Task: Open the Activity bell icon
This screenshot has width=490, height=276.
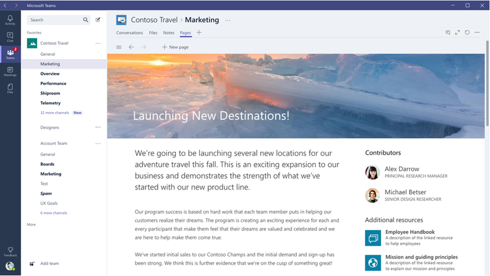Action: point(10,20)
